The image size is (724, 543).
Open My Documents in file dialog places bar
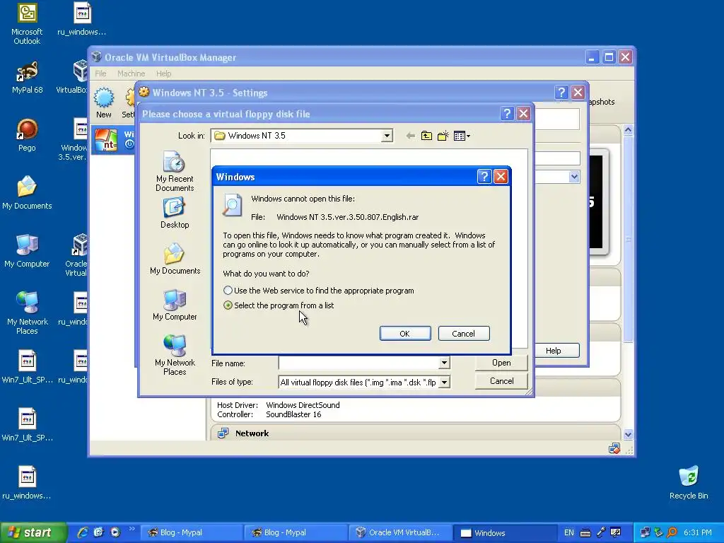click(x=175, y=259)
